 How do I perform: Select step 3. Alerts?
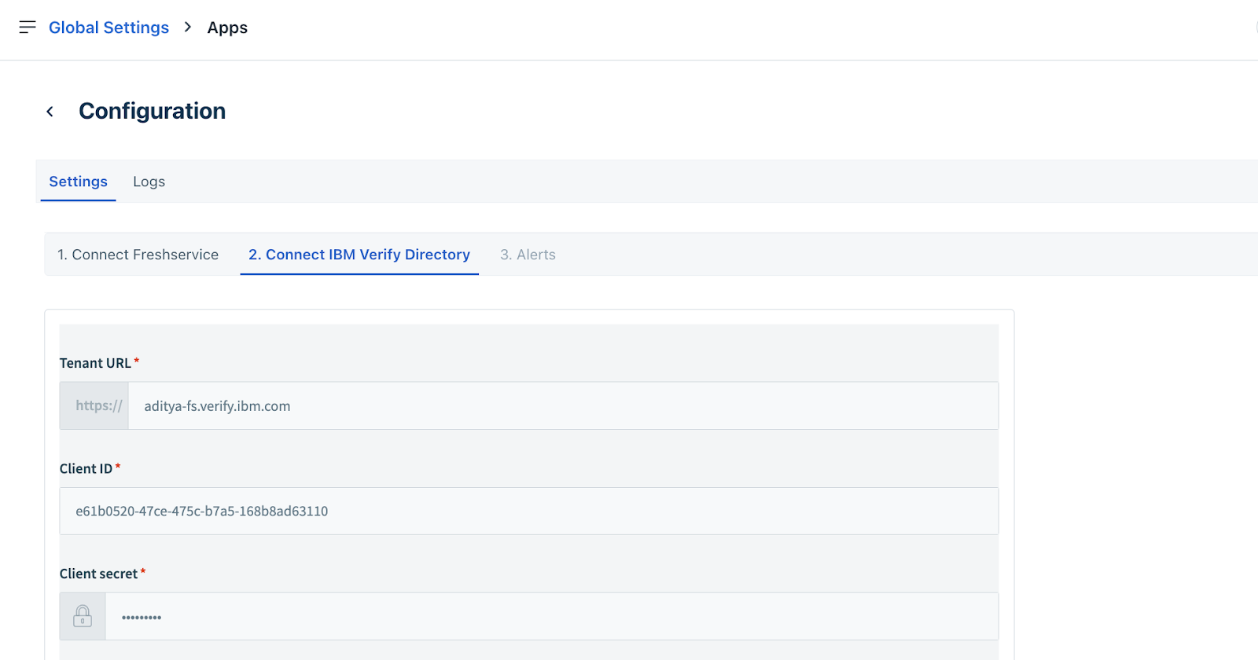click(528, 255)
